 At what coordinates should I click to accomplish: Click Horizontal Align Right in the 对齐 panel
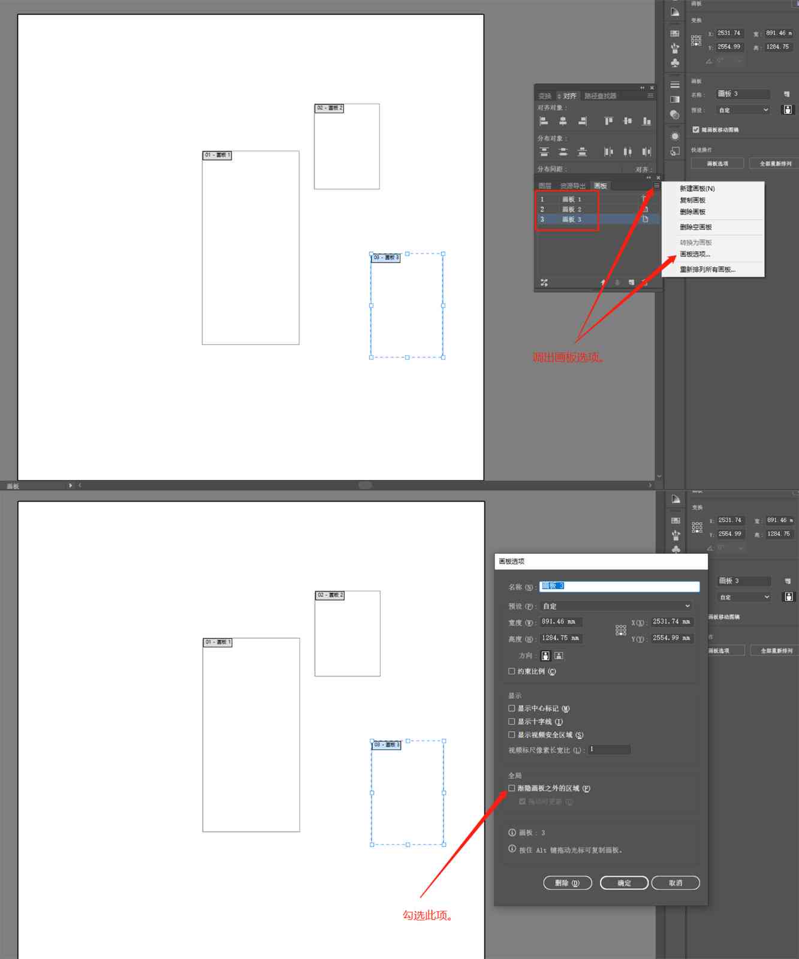coord(582,121)
